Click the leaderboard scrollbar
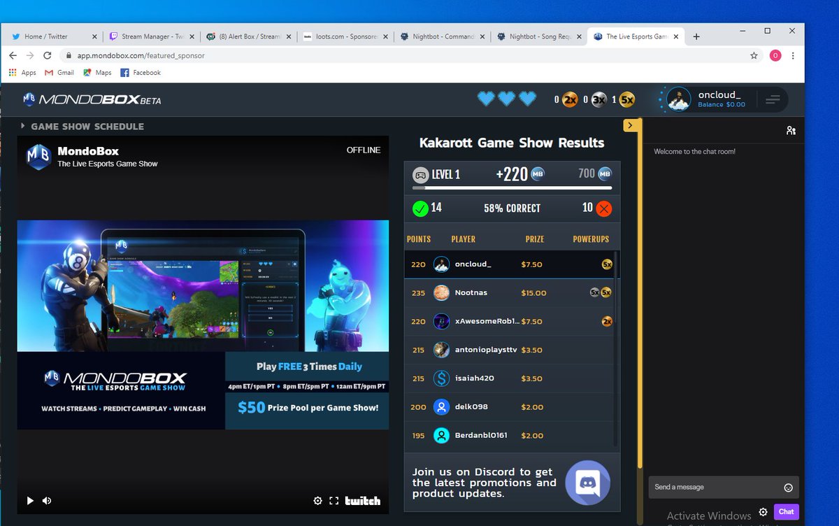Screen dimensions: 839x526 tap(616, 350)
